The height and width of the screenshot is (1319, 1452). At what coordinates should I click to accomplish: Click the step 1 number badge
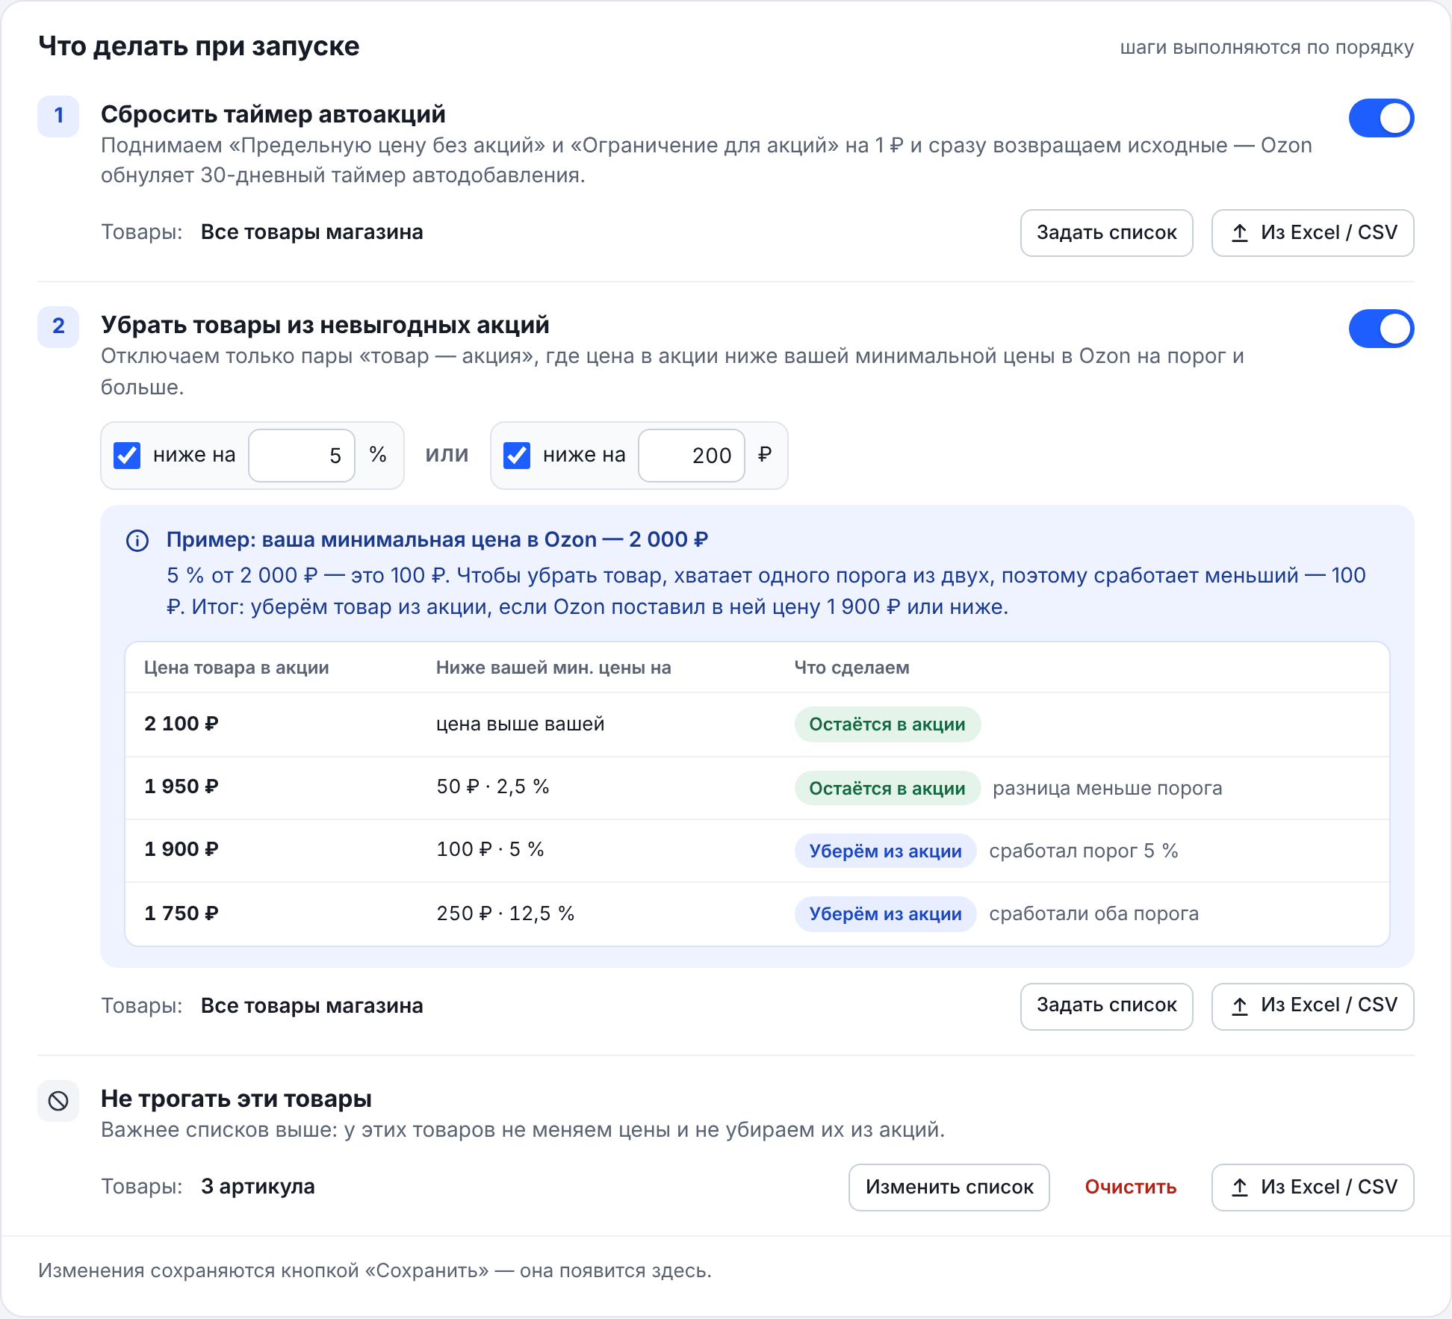click(58, 116)
